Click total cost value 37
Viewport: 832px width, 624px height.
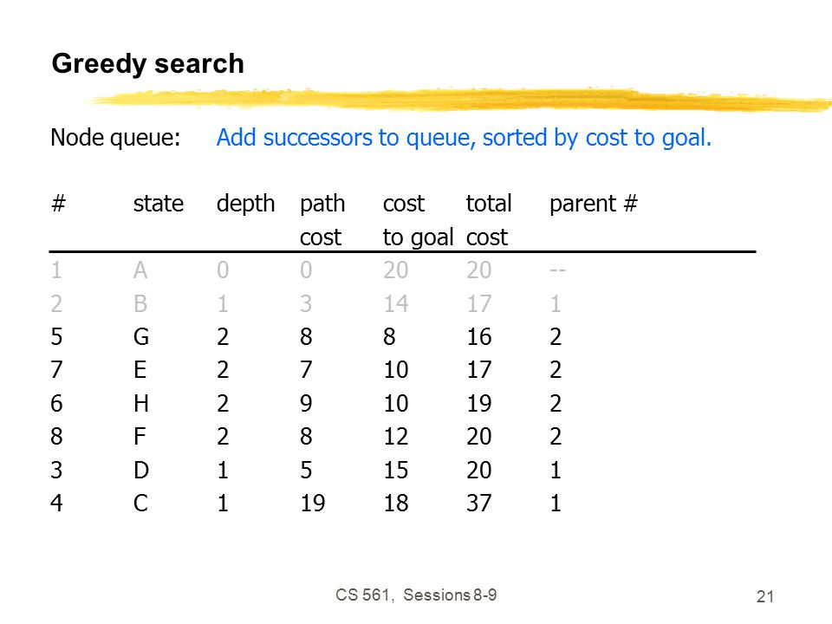coord(478,503)
